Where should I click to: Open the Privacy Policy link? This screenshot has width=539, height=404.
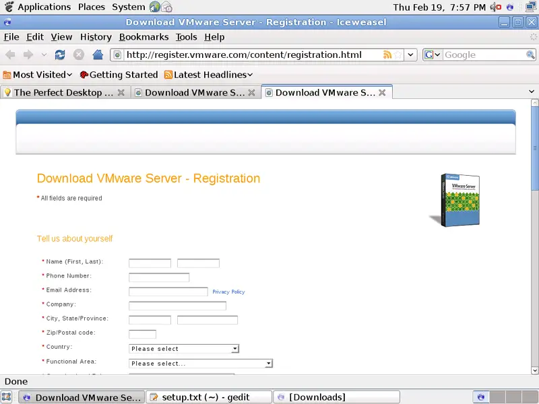coord(228,292)
